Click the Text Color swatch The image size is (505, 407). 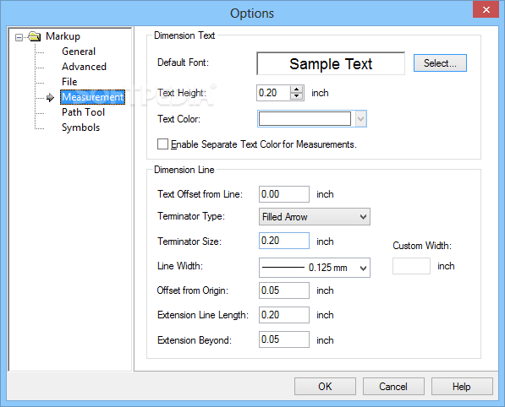click(x=305, y=119)
